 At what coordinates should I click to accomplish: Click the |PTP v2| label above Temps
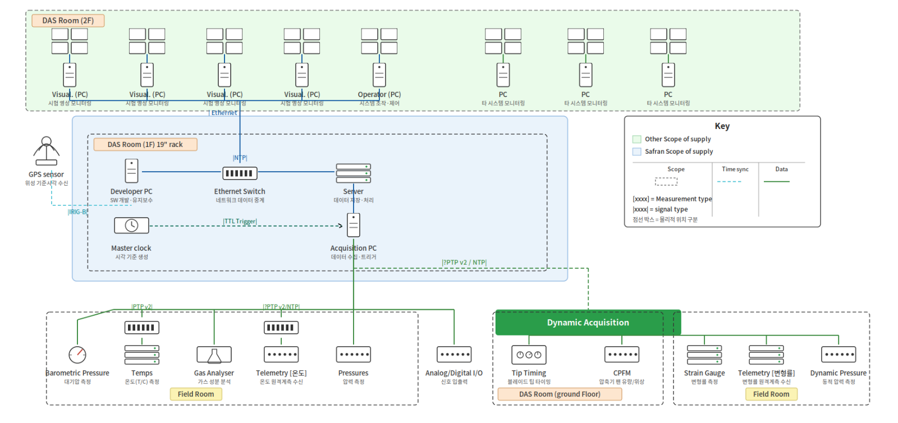pyautogui.click(x=141, y=307)
